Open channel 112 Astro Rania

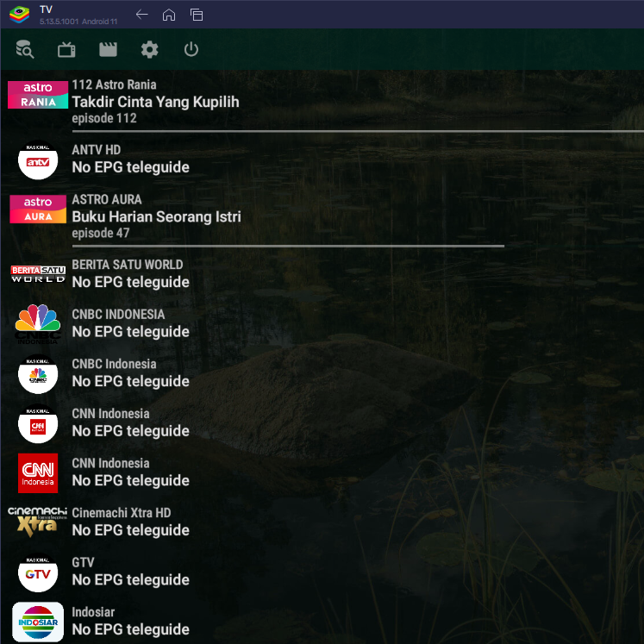point(114,84)
